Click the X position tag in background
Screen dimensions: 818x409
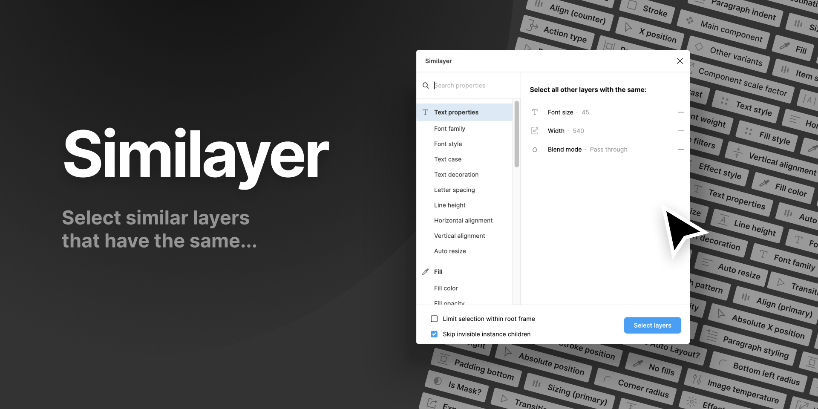651,33
